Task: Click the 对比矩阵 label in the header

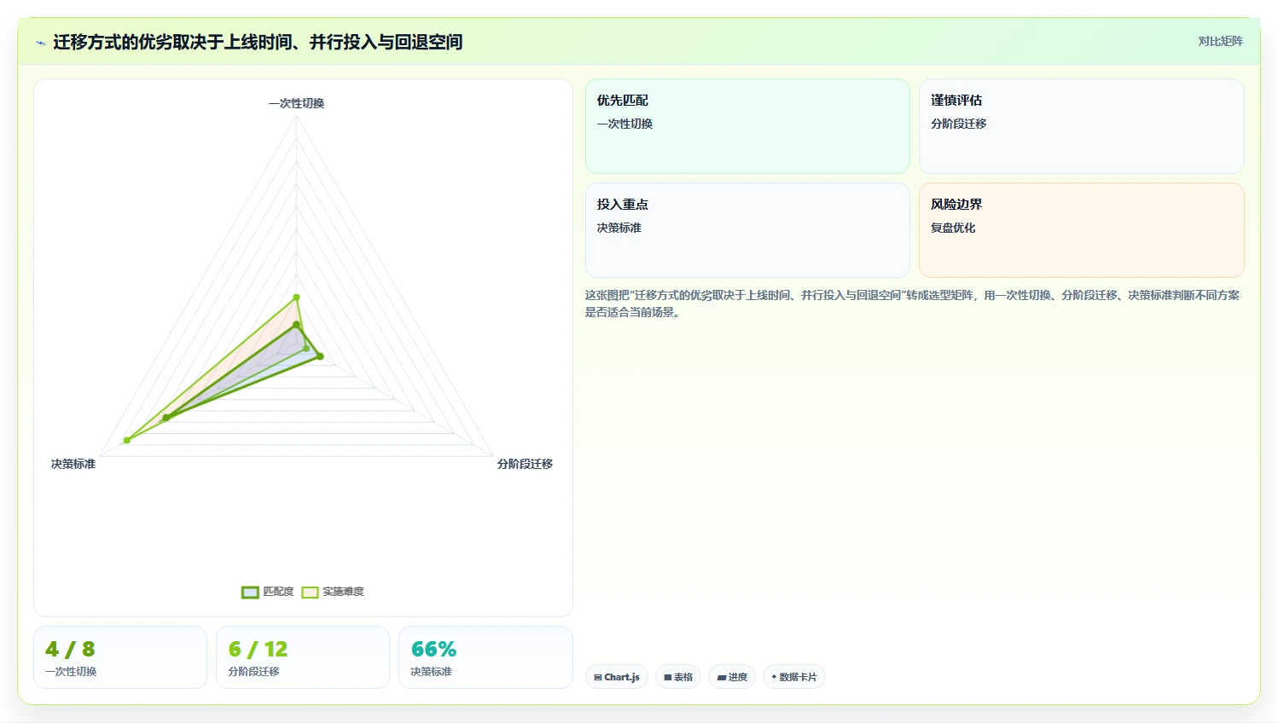Action: 1220,41
